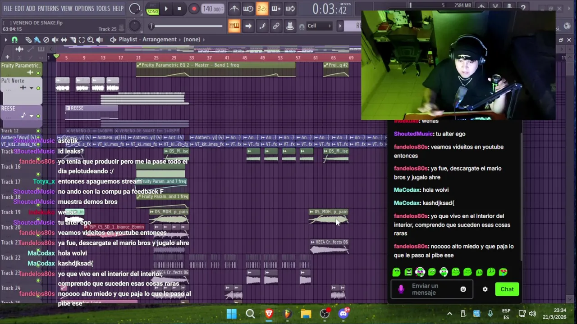Toggle step editing mode icon
Screen dimensions: 577x324
tap(262, 26)
